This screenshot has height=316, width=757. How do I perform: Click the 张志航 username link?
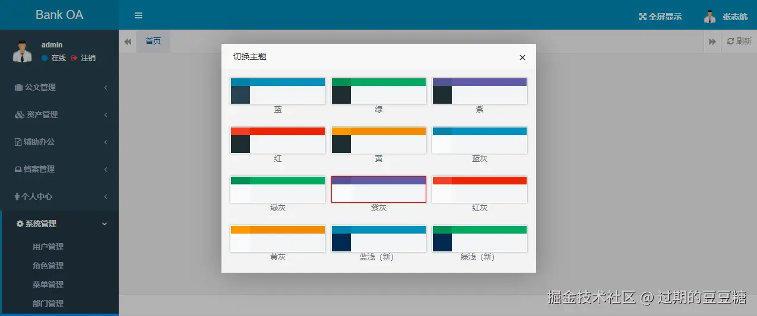(x=735, y=17)
